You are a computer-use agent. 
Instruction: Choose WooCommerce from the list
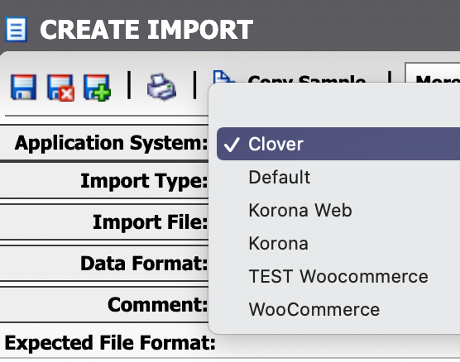314,310
